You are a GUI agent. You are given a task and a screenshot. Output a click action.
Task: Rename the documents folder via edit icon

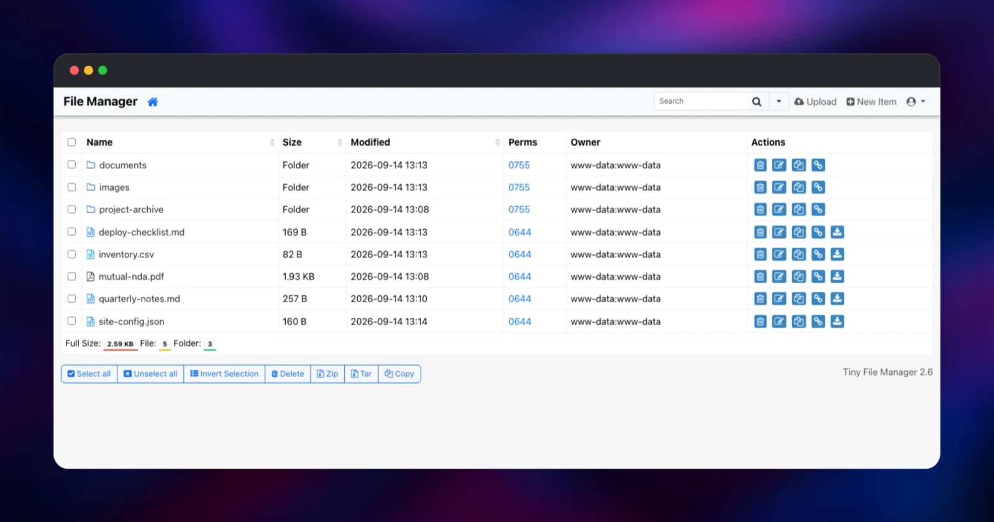[x=779, y=165]
